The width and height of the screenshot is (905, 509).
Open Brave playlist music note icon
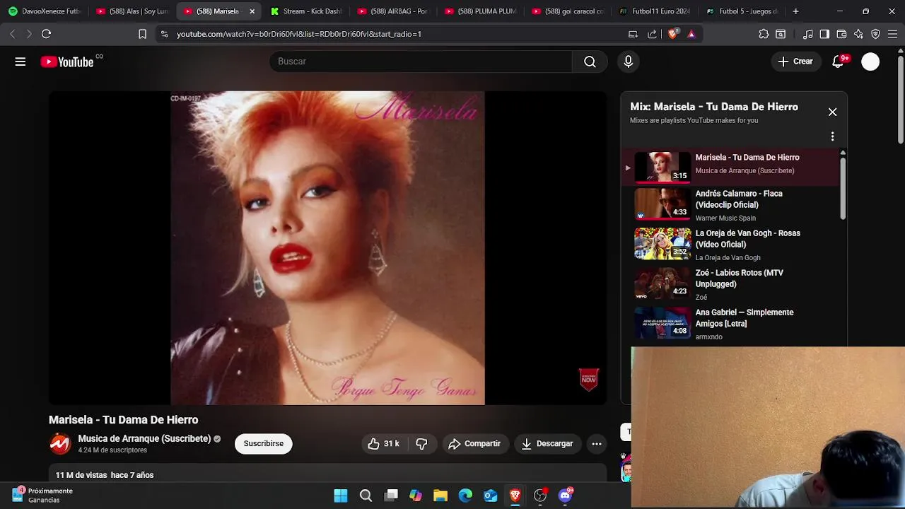[x=807, y=34]
